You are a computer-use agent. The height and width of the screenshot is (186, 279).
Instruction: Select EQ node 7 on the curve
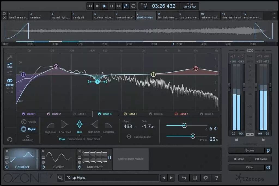196,69
